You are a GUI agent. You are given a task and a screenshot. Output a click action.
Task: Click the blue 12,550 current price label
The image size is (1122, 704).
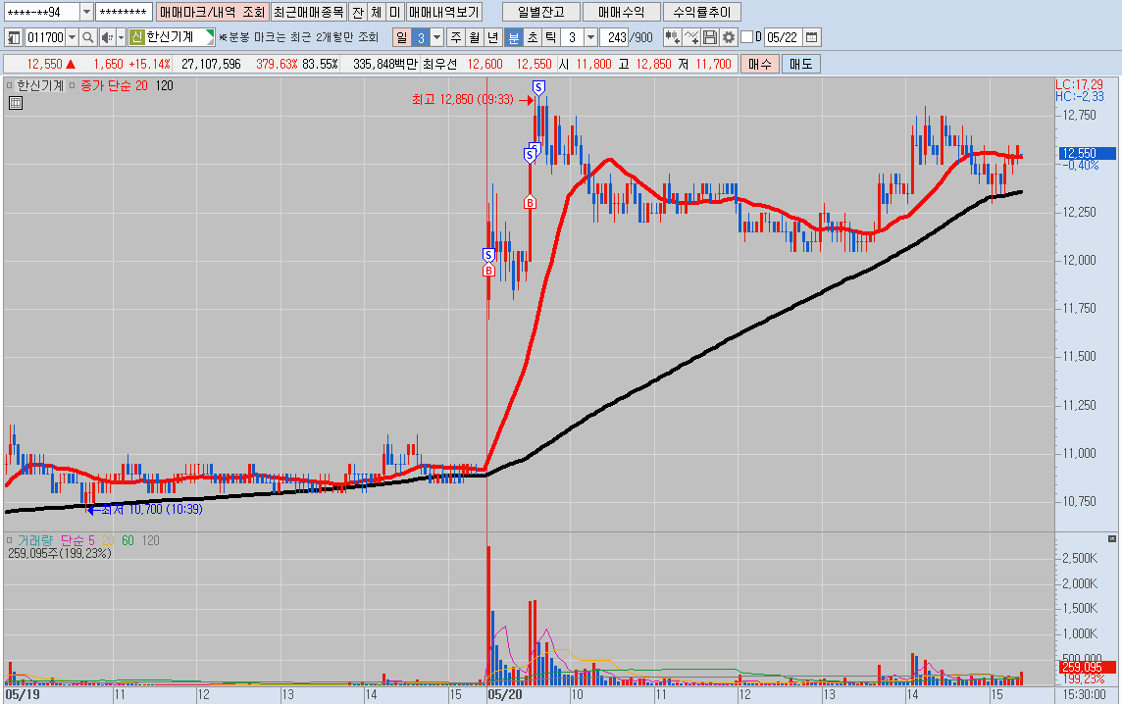point(1087,153)
